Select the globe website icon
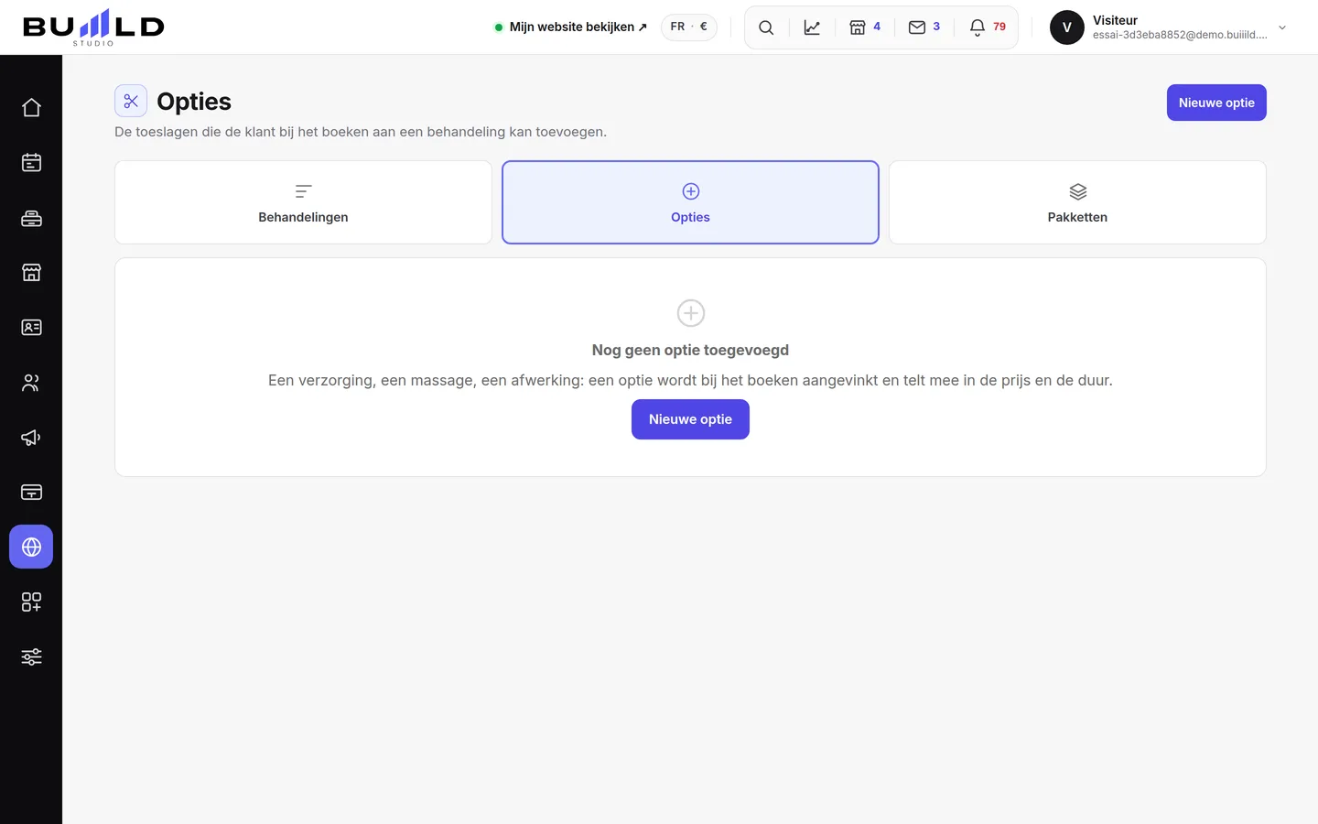The width and height of the screenshot is (1318, 824). point(31,548)
